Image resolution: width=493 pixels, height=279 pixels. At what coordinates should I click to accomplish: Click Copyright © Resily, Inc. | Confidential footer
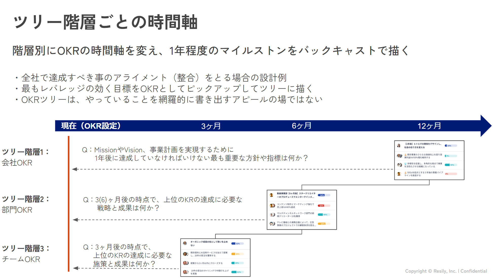pos(446,271)
